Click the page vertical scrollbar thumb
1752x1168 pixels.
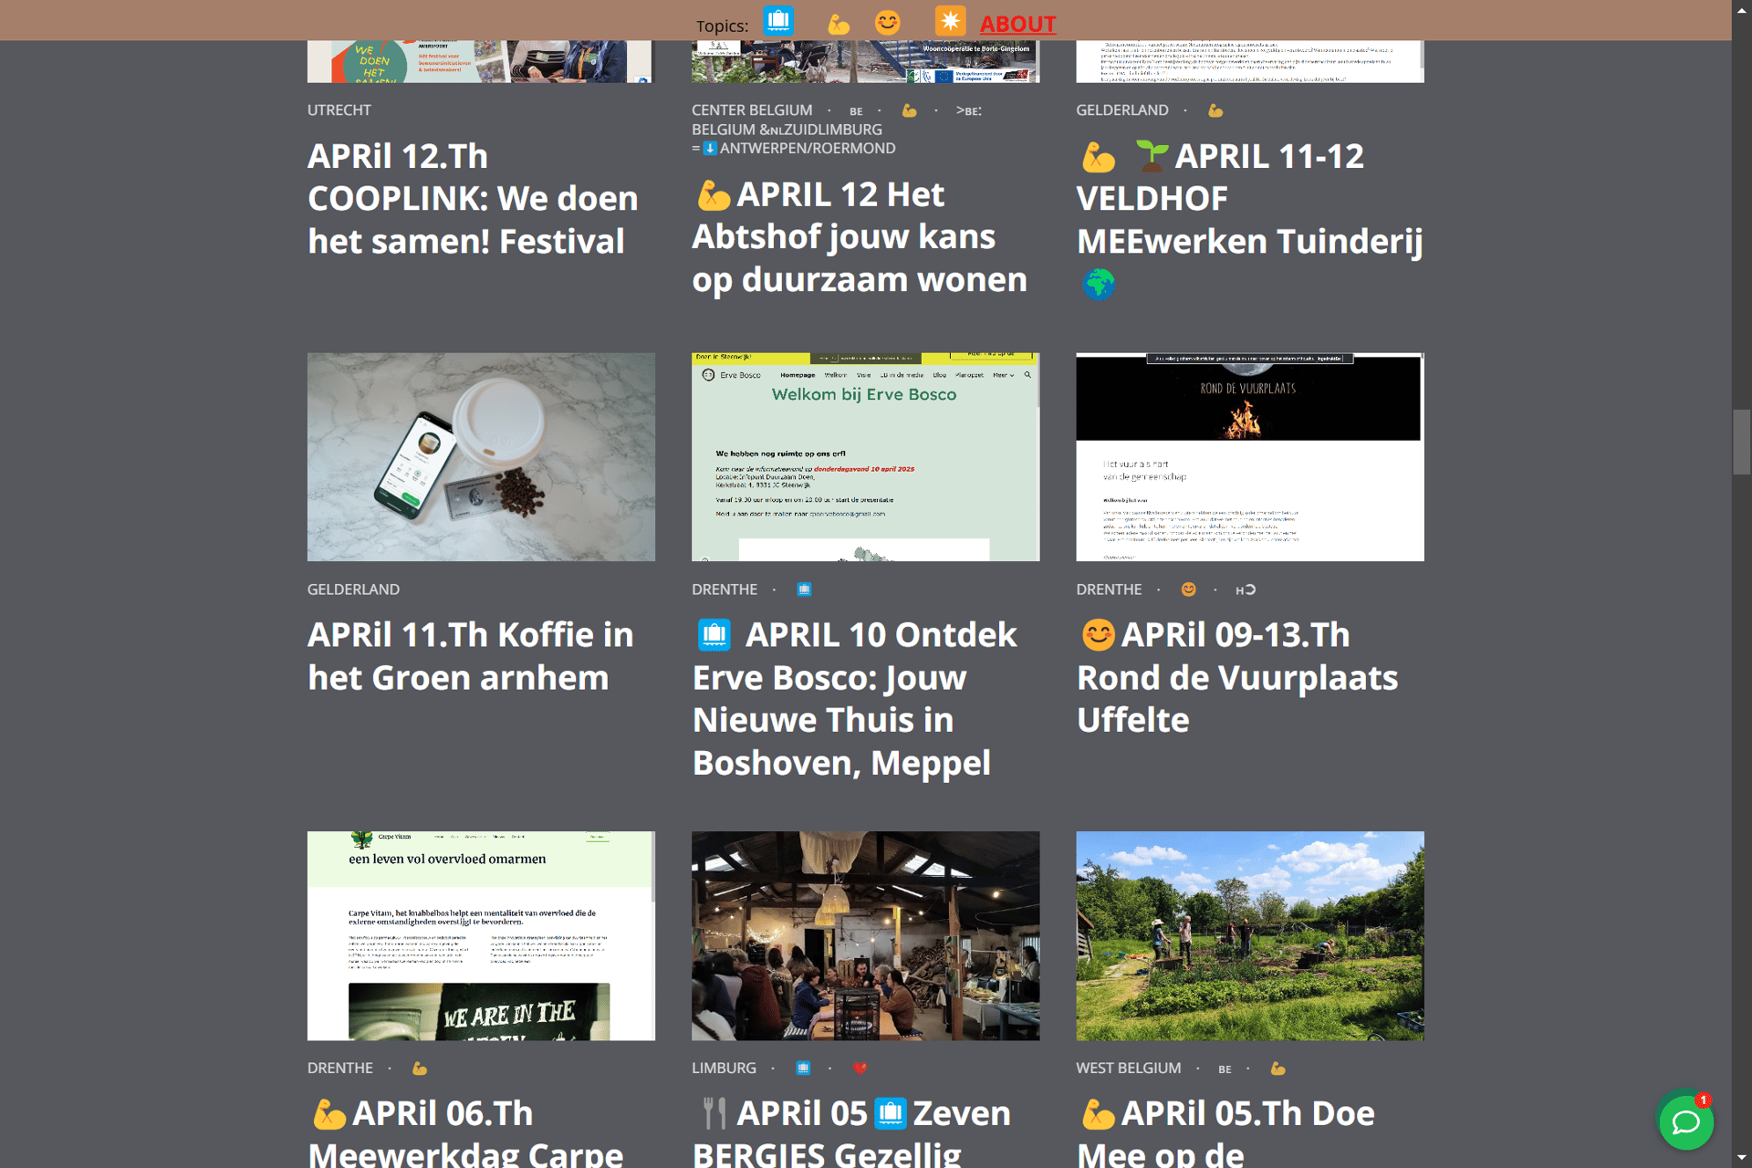pyautogui.click(x=1741, y=443)
